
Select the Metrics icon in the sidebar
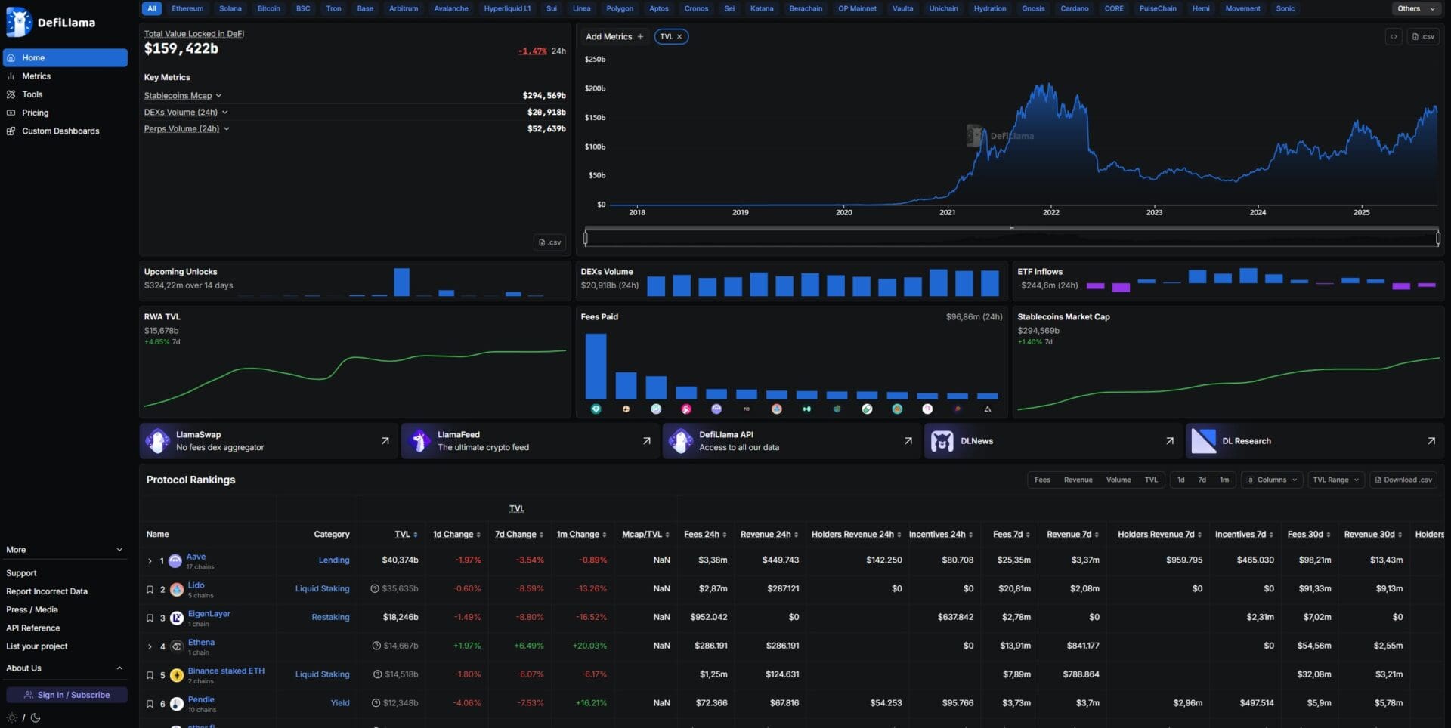coord(11,76)
